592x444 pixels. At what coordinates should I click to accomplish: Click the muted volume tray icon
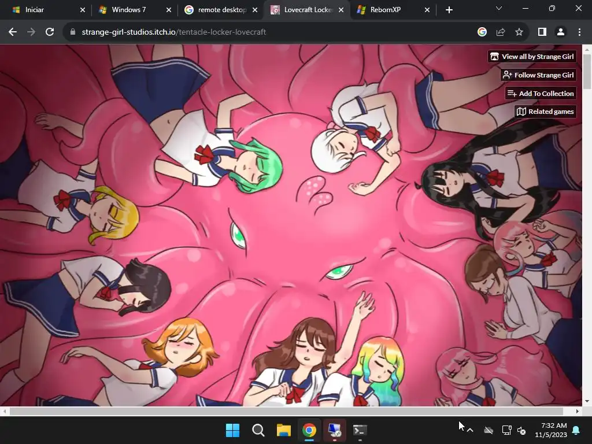521,430
